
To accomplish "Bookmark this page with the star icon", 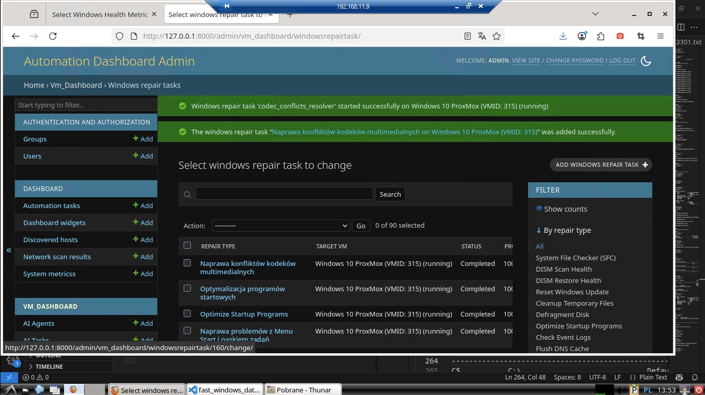I will (x=497, y=36).
